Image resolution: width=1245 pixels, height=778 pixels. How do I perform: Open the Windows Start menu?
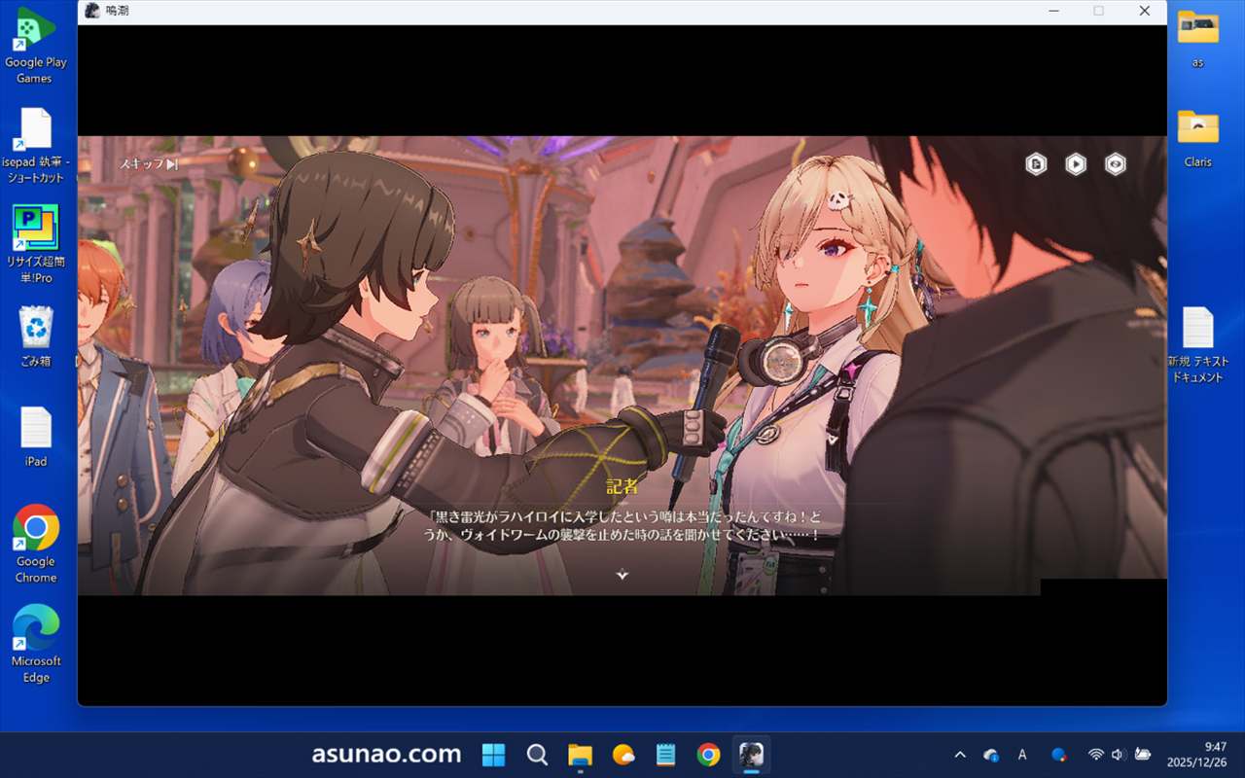click(x=494, y=755)
